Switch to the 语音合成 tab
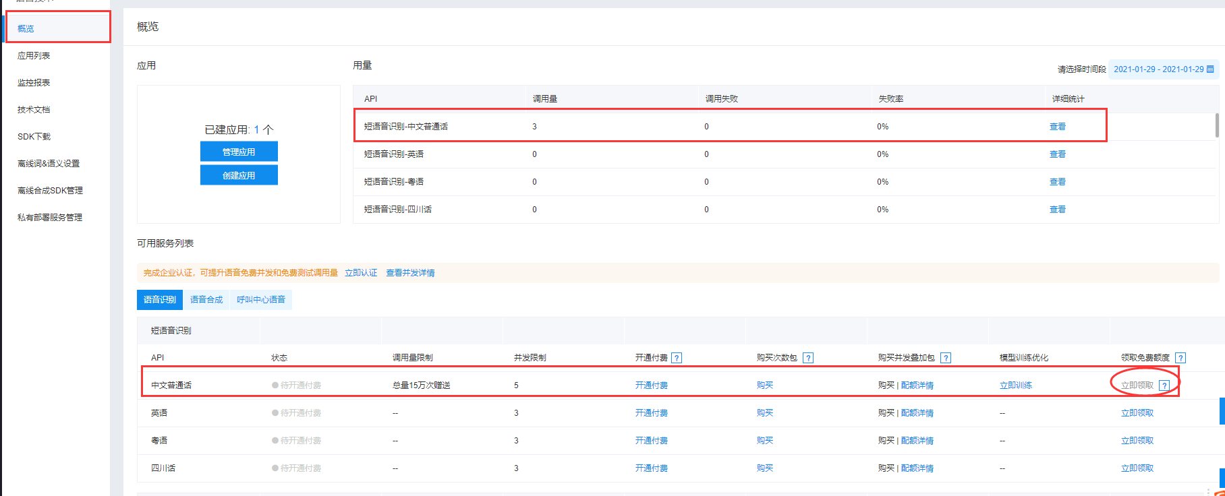Viewport: 1225px width, 496px height. point(206,300)
